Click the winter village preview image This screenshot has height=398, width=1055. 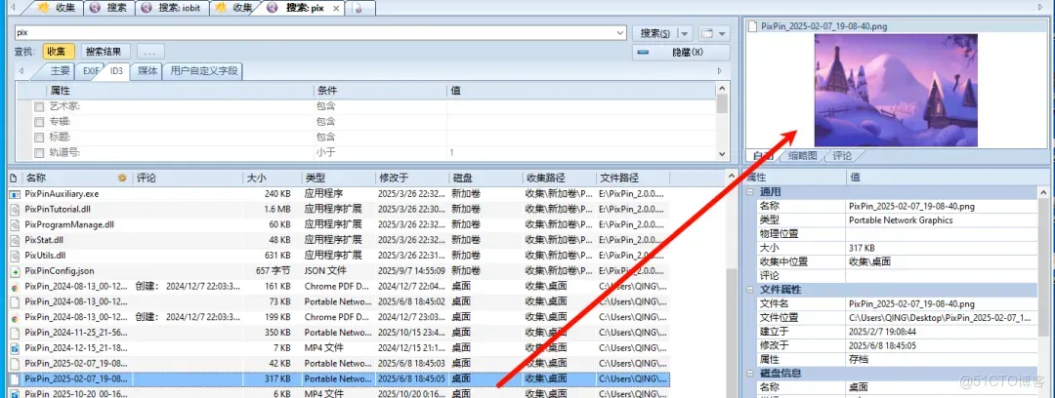pyautogui.click(x=895, y=90)
